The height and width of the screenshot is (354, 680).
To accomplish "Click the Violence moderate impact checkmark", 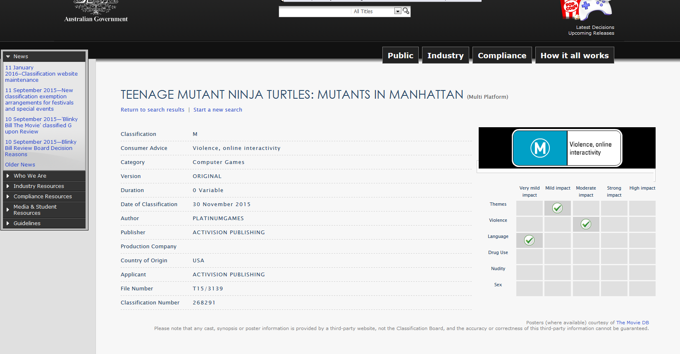I will [x=586, y=224].
